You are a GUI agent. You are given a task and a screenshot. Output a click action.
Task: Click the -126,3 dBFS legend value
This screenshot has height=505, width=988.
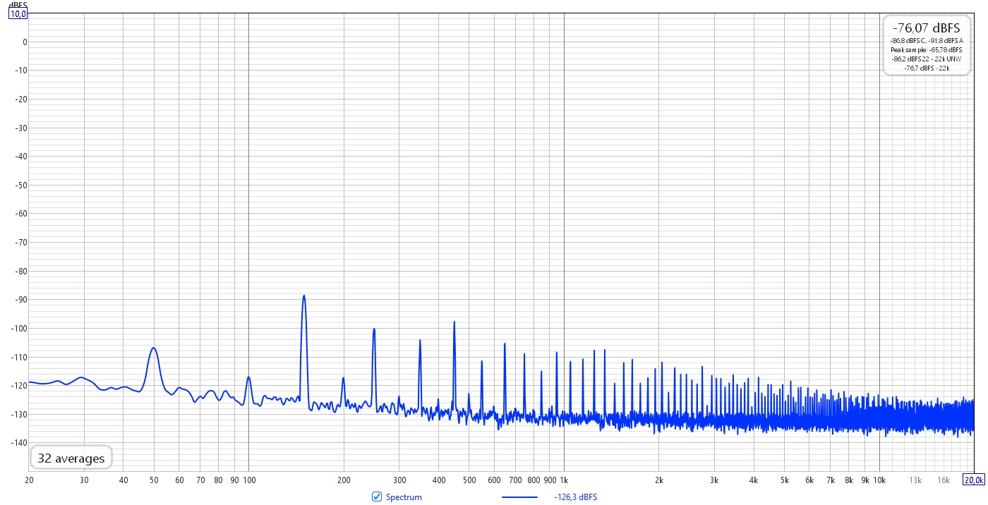tap(576, 497)
